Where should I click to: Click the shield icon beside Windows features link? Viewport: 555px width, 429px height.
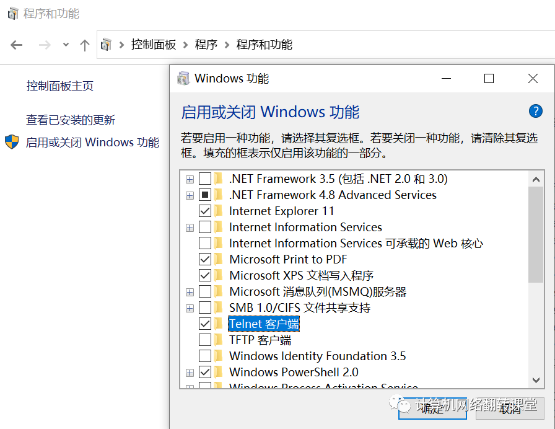tap(12, 142)
